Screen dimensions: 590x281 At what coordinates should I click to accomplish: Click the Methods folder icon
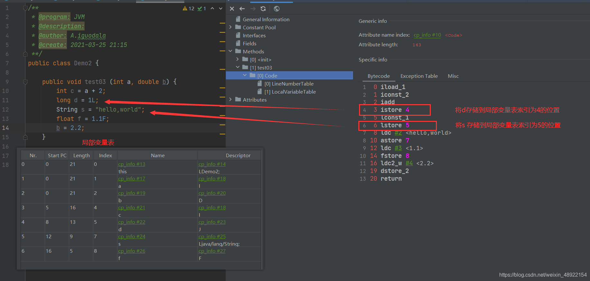coord(238,51)
